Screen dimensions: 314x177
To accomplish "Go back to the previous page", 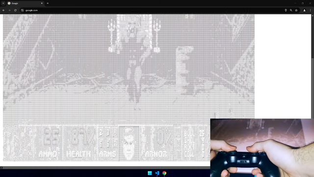I will click(x=3, y=10).
